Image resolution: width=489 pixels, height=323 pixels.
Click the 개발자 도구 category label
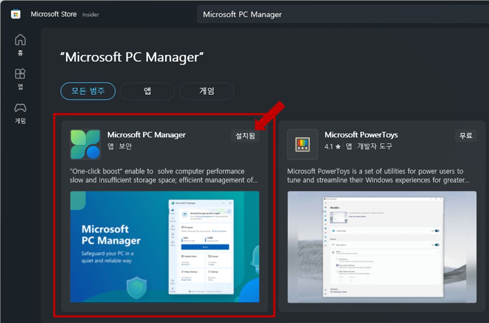click(374, 147)
